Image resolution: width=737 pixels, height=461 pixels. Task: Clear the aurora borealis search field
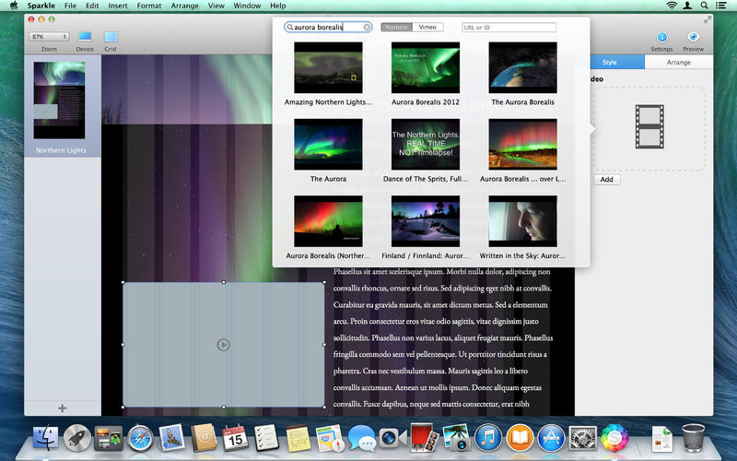367,28
